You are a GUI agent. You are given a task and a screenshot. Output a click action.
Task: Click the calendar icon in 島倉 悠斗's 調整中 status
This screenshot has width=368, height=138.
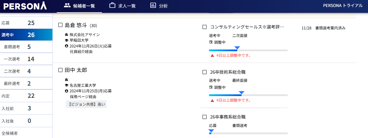pyautogui.click(x=211, y=42)
